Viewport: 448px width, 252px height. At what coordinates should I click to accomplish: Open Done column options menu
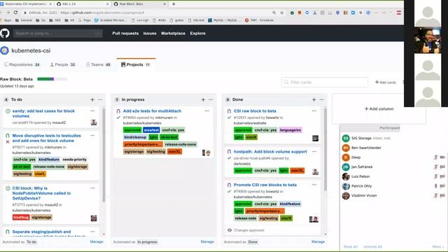click(x=322, y=99)
